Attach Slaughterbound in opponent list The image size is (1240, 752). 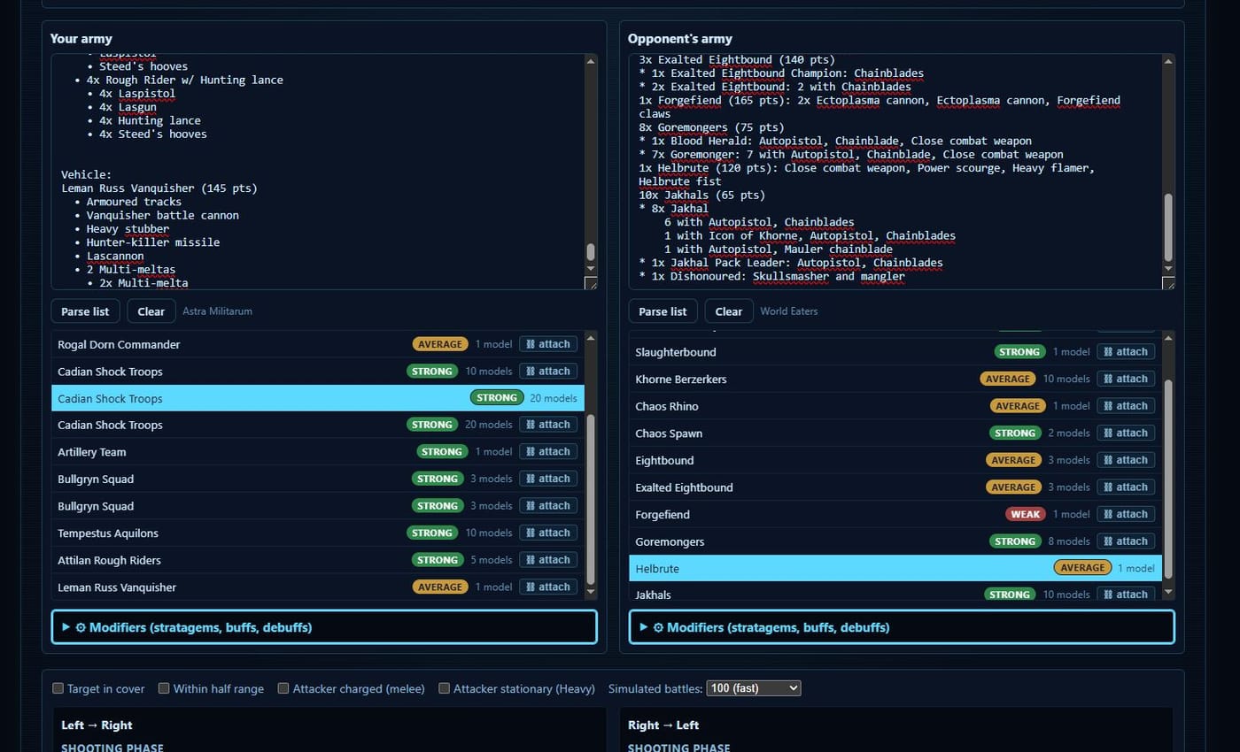pos(1126,351)
